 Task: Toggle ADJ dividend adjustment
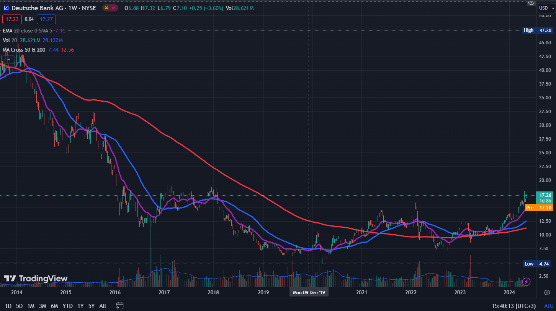[x=549, y=306]
